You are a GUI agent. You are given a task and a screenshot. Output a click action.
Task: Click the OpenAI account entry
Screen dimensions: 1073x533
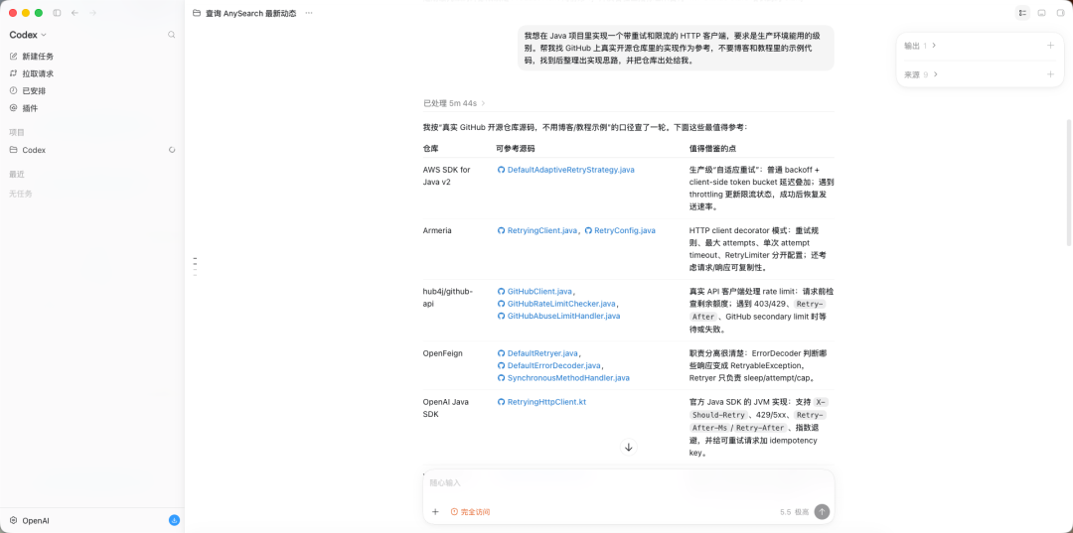(30, 521)
